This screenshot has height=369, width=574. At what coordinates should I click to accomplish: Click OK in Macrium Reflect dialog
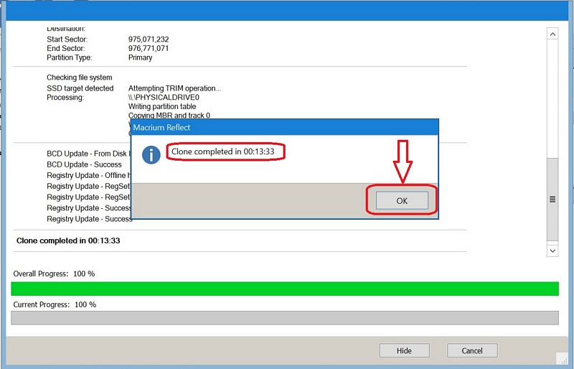click(402, 200)
